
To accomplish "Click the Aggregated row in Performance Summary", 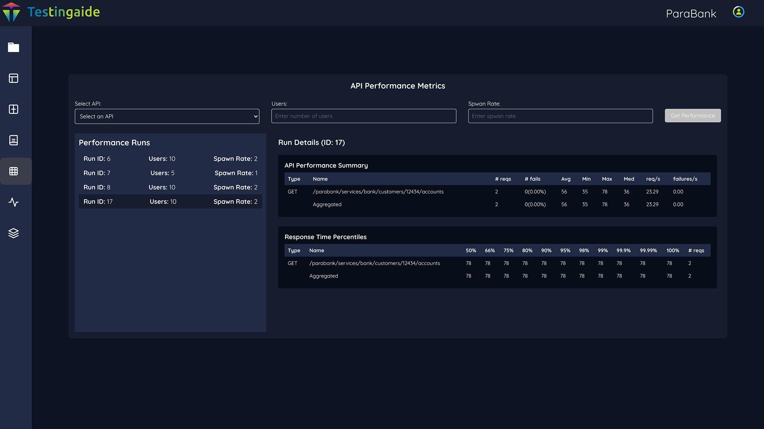I will point(497,204).
